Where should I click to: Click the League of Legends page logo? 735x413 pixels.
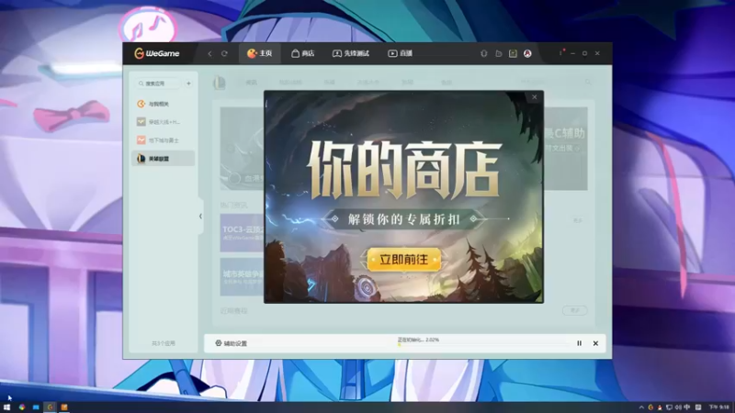[220, 83]
